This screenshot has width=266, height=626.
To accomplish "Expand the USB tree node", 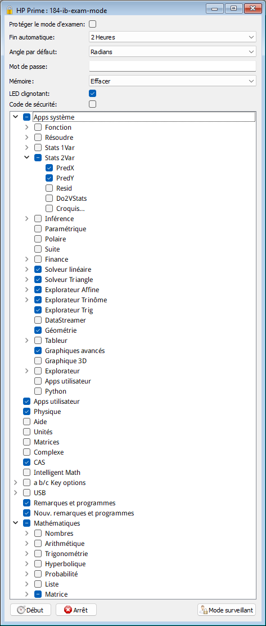I will tap(16, 493).
